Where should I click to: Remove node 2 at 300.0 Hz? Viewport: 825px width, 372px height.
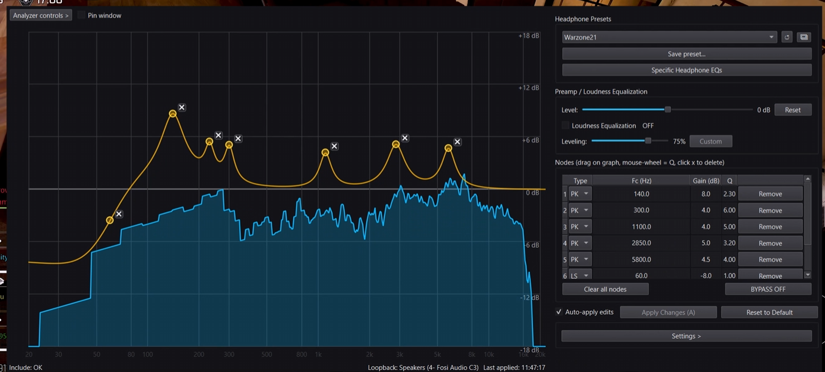pyautogui.click(x=770, y=210)
